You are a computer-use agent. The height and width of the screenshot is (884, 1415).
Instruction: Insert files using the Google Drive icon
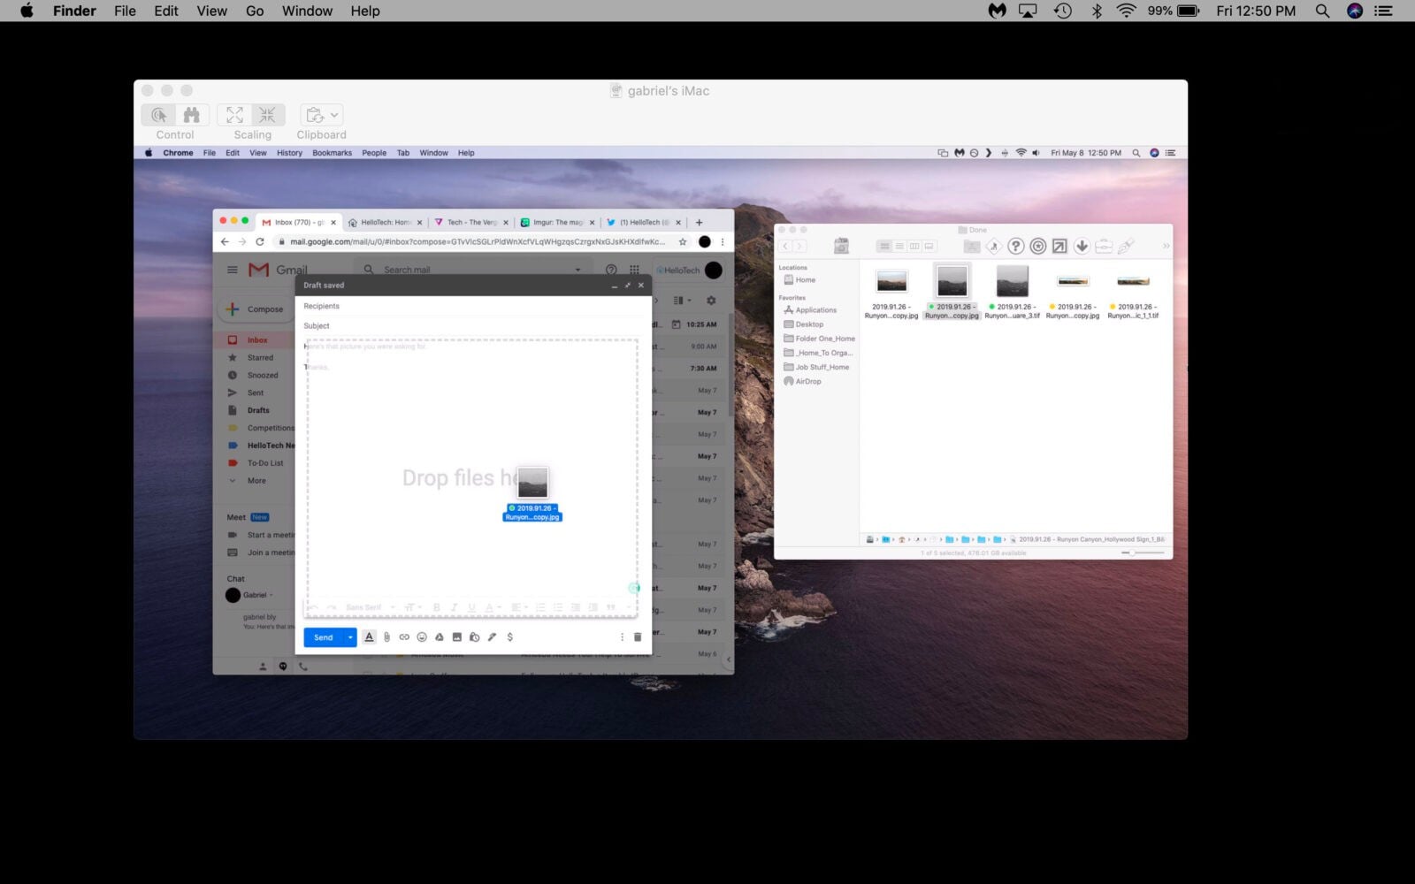440,636
